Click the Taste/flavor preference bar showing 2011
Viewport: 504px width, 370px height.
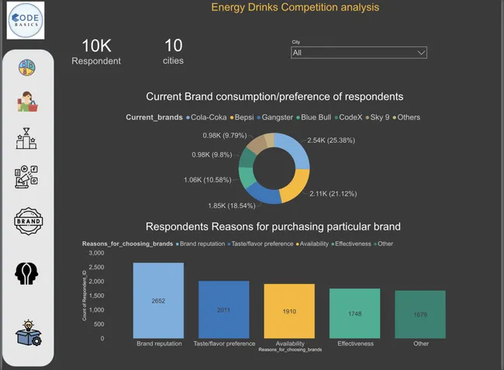coord(224,309)
